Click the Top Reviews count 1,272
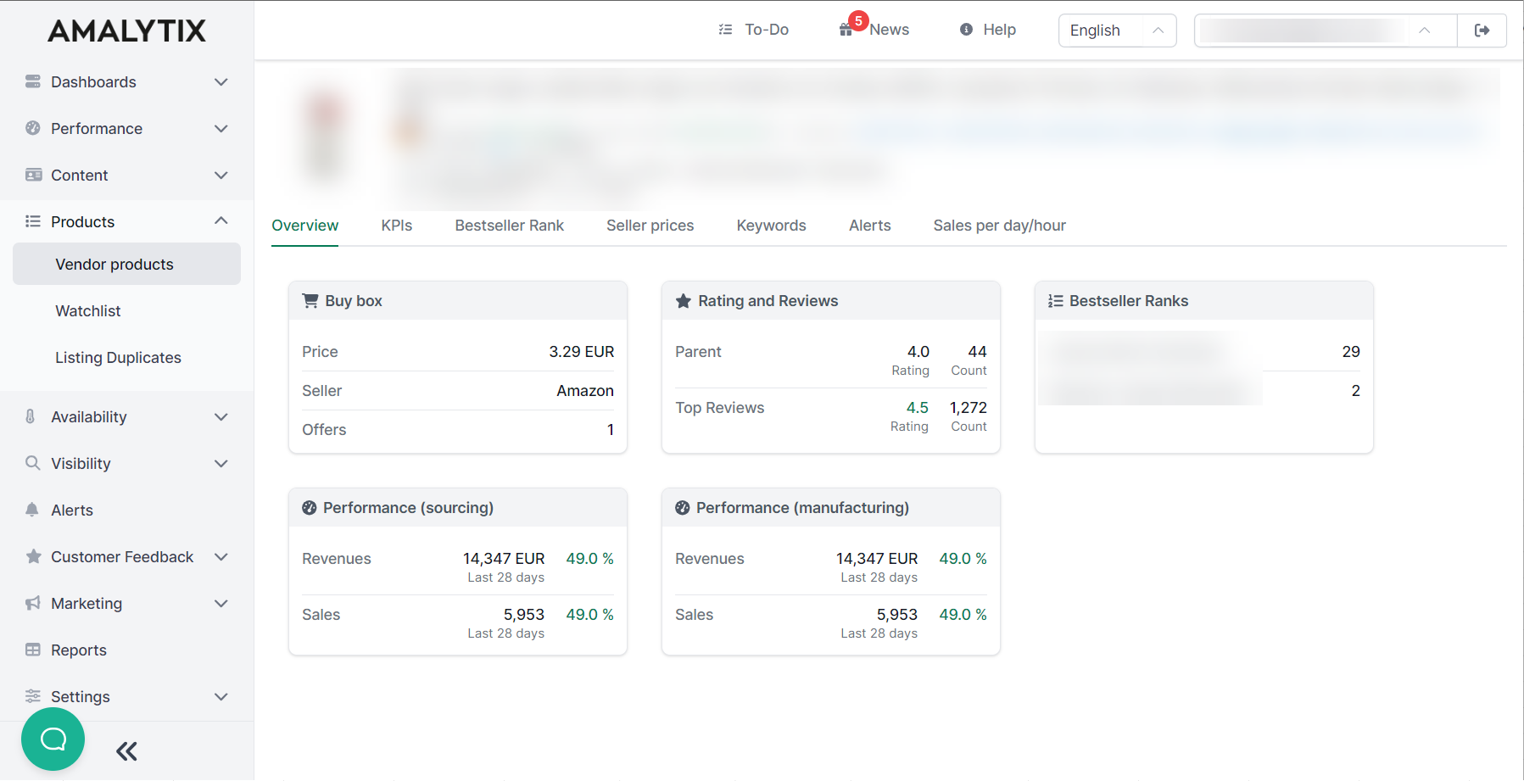Image resolution: width=1524 pixels, height=781 pixels. point(969,408)
